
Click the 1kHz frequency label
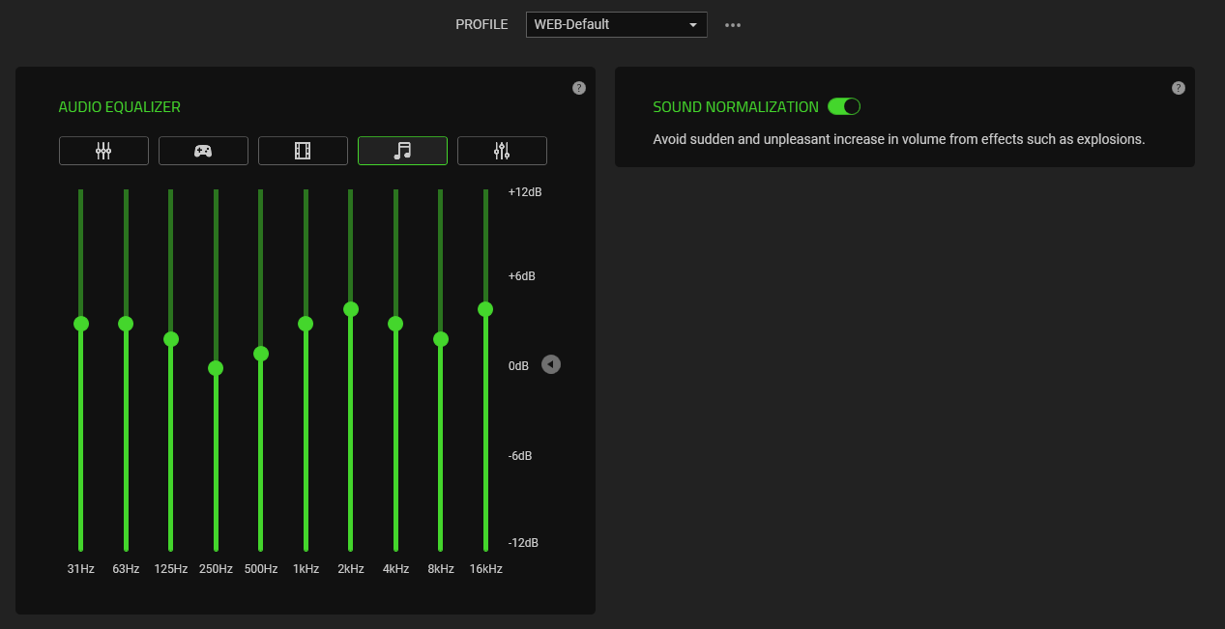306,569
